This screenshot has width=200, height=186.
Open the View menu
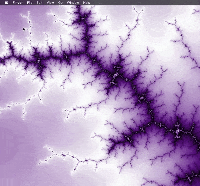coord(50,3)
